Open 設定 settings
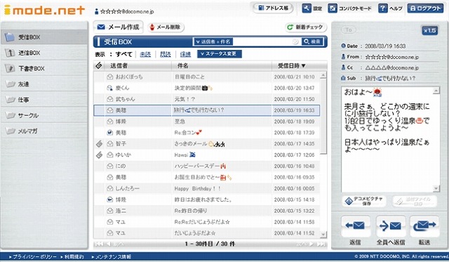The height and width of the screenshot is (262, 449). 312,8
